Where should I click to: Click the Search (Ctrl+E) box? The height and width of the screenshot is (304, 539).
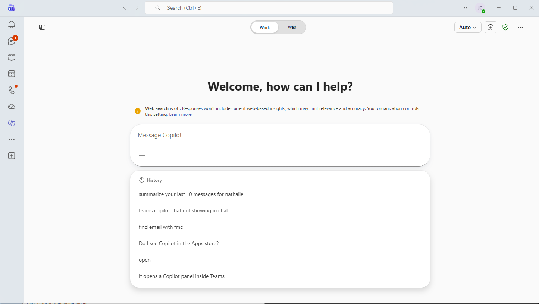[x=269, y=8]
